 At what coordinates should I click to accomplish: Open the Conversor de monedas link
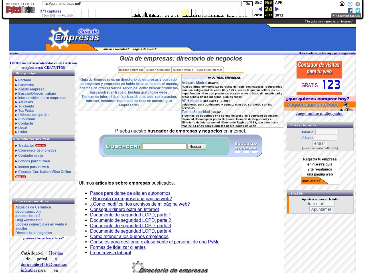click(x=37, y=150)
